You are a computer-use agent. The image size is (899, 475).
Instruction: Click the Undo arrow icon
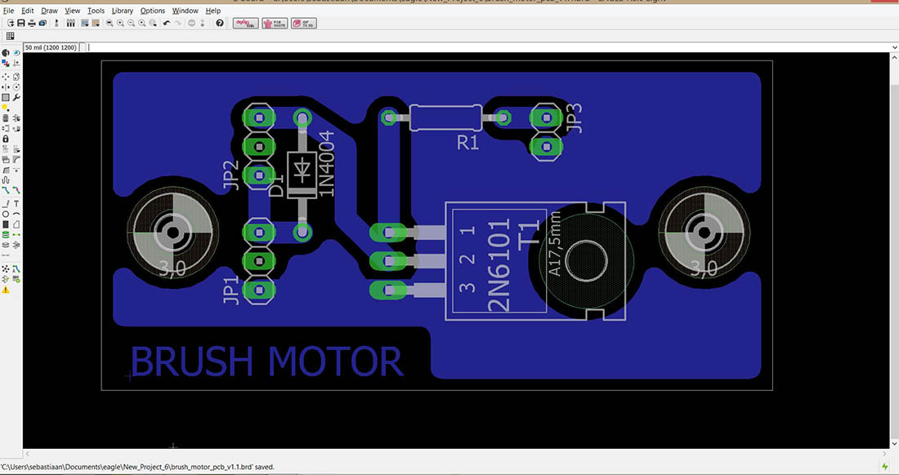pos(167,23)
